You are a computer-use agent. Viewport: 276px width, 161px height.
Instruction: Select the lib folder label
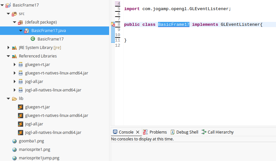(21, 98)
